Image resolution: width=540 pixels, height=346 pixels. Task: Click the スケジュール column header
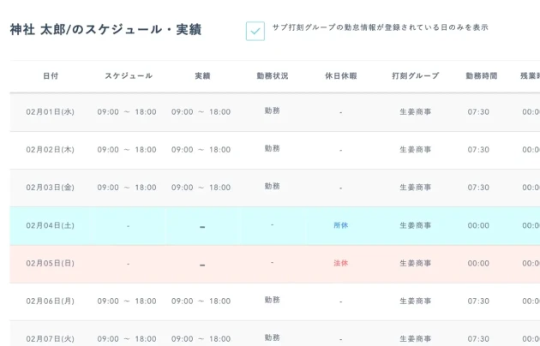tap(129, 76)
